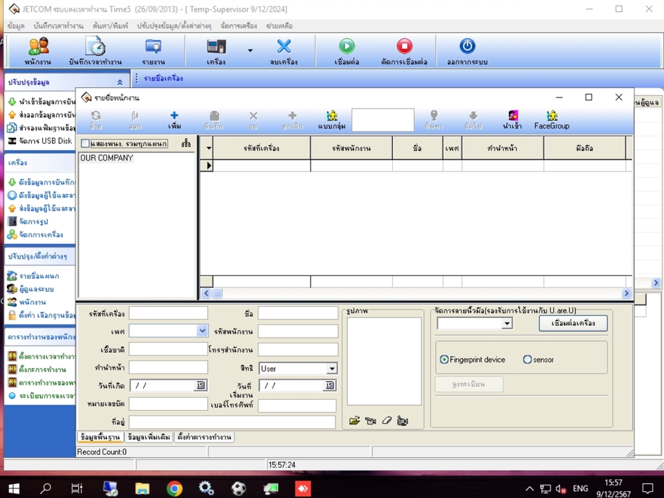Screen dimensions: 664x498
Task: Open the พนักงาน (employees) toolbar icon
Action: [x=38, y=51]
